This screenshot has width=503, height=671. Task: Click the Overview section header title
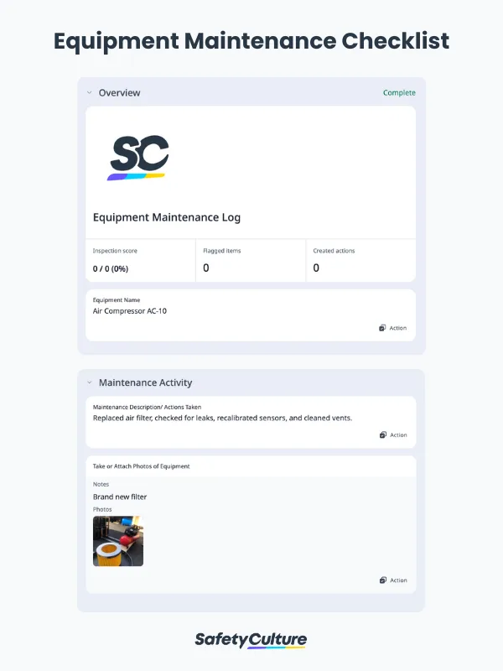coord(119,92)
